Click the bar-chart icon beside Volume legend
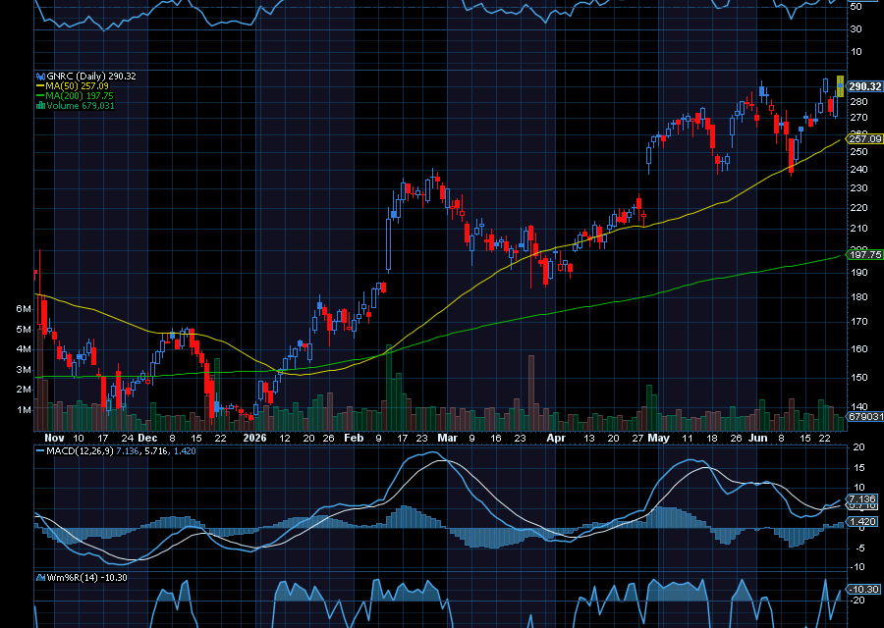This screenshot has height=628, width=884. [x=40, y=106]
